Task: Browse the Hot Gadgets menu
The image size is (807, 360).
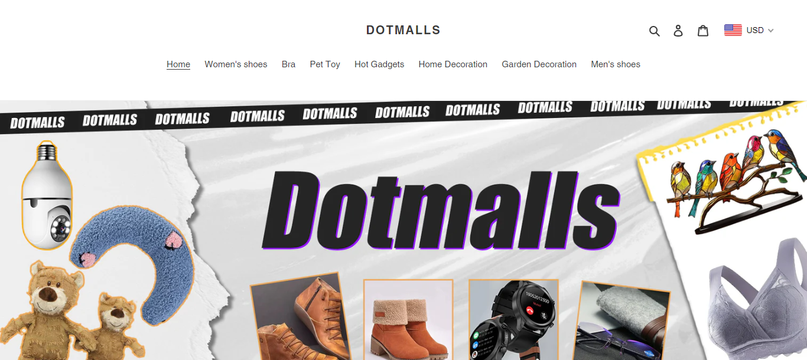Action: [x=379, y=64]
